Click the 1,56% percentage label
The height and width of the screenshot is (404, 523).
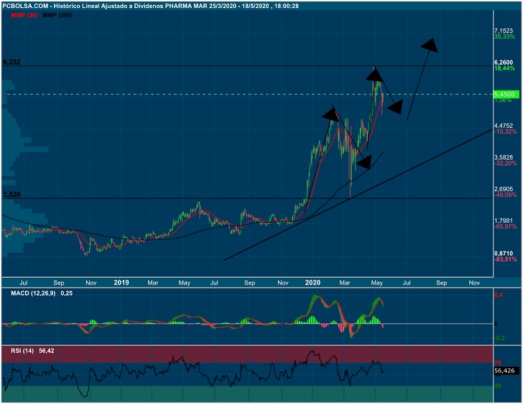(503, 100)
